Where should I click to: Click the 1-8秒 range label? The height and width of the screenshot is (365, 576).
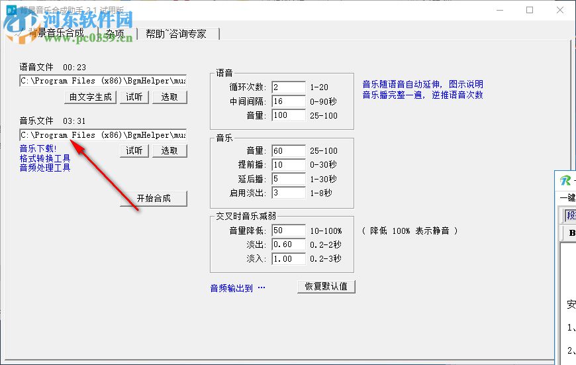point(321,193)
